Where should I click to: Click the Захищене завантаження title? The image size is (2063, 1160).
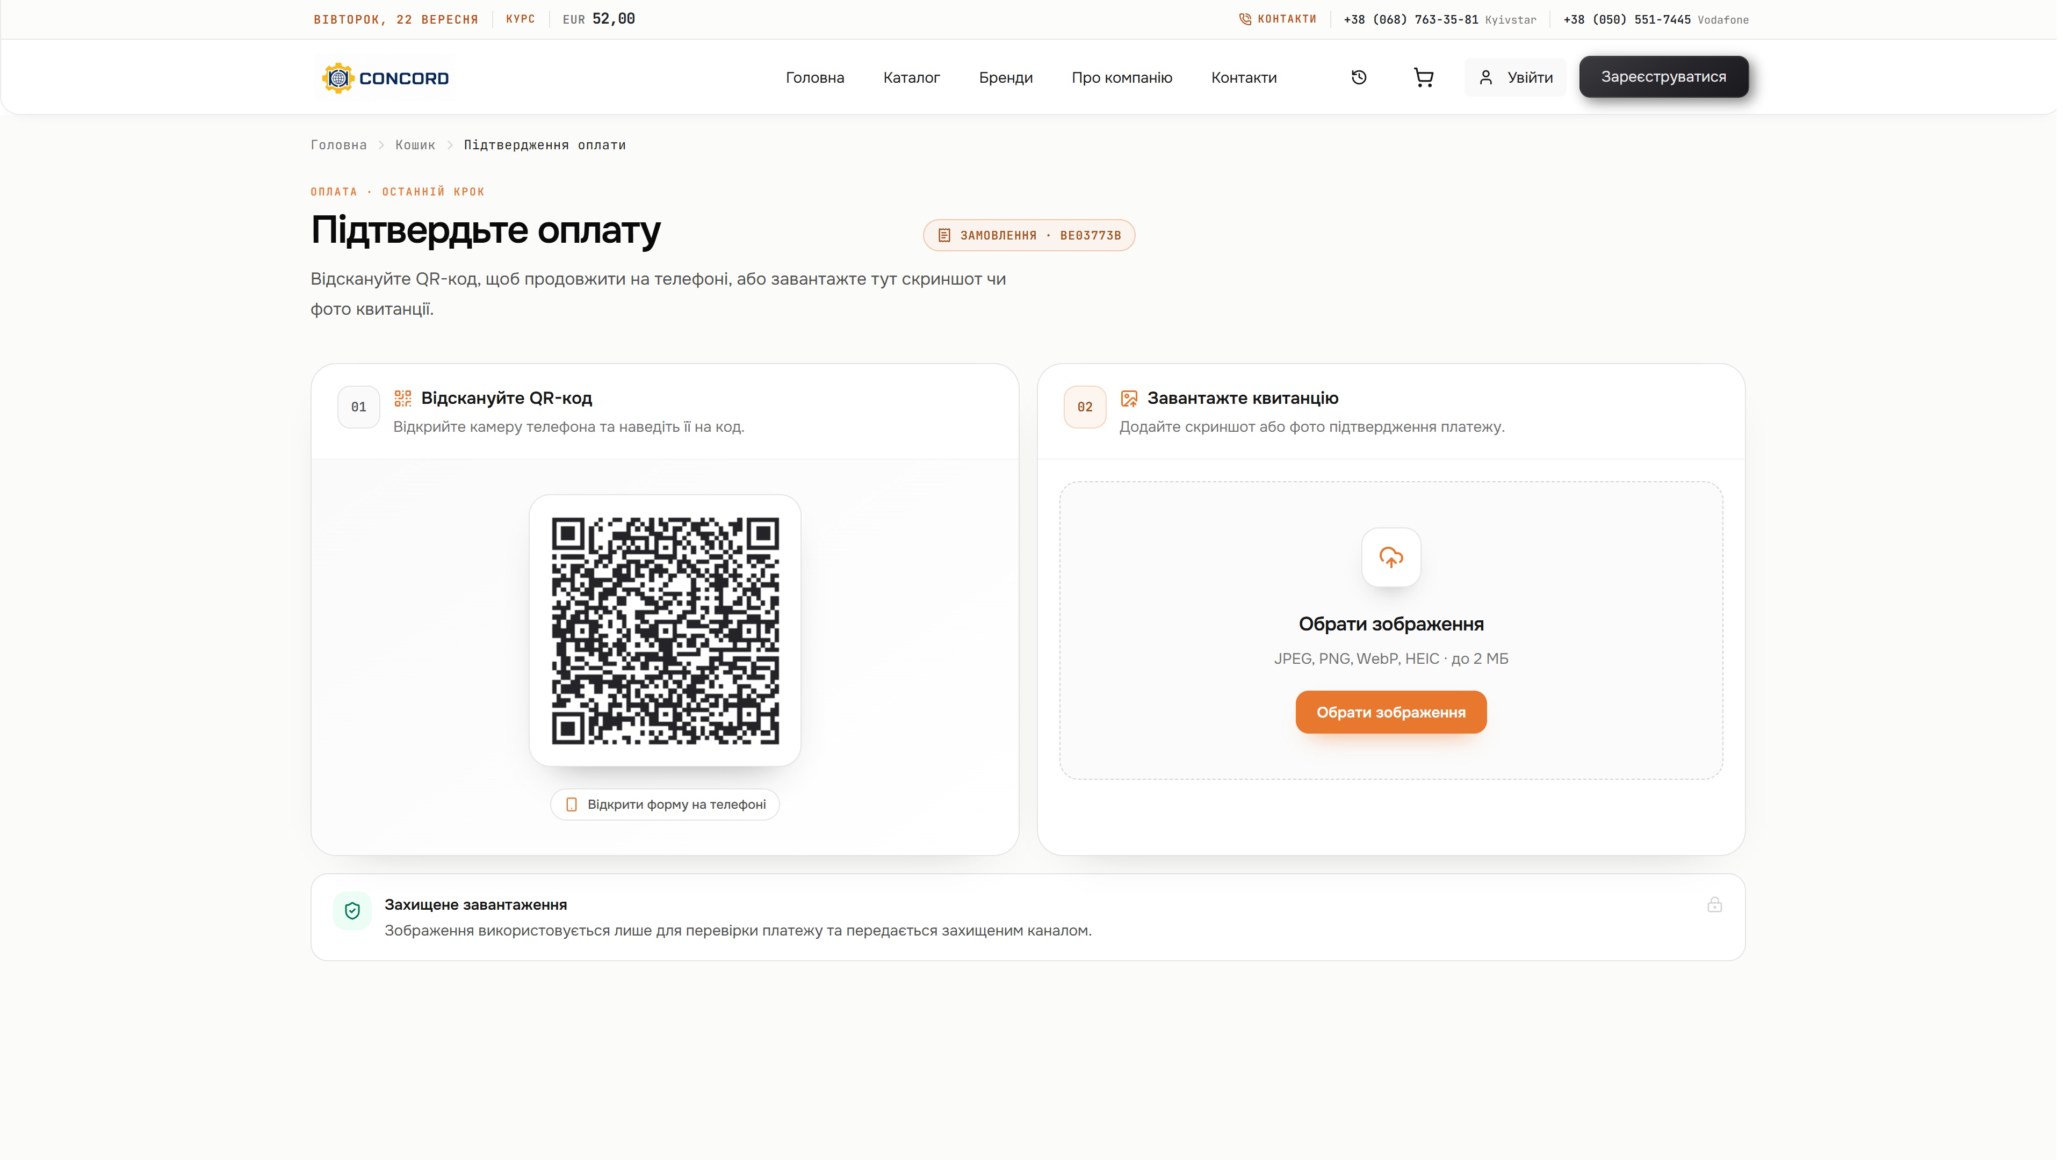pyautogui.click(x=475, y=904)
